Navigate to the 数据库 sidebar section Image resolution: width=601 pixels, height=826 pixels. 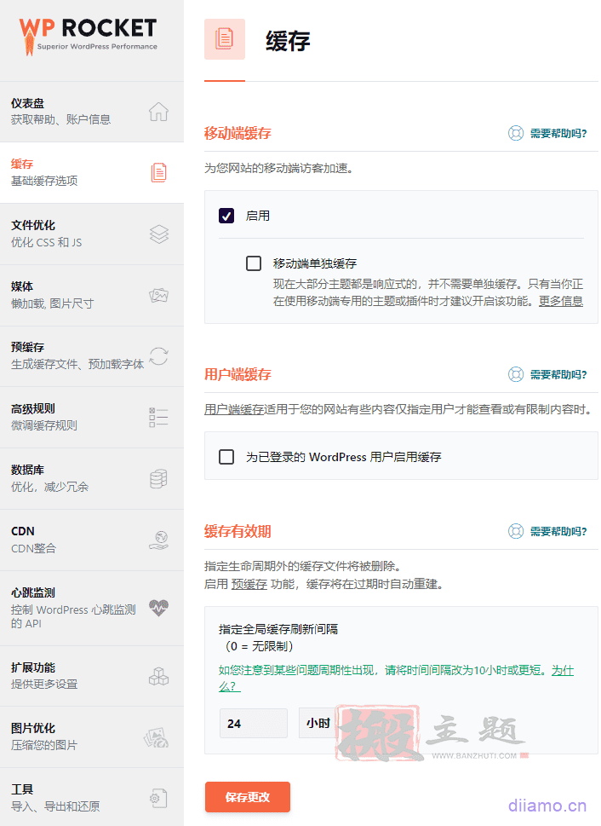(x=92, y=479)
